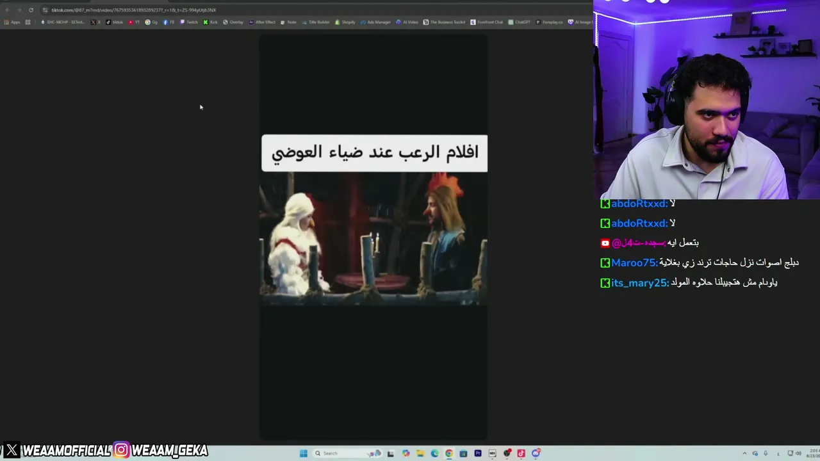
Task: Click the Maroo75 chat message
Action: pos(700,263)
